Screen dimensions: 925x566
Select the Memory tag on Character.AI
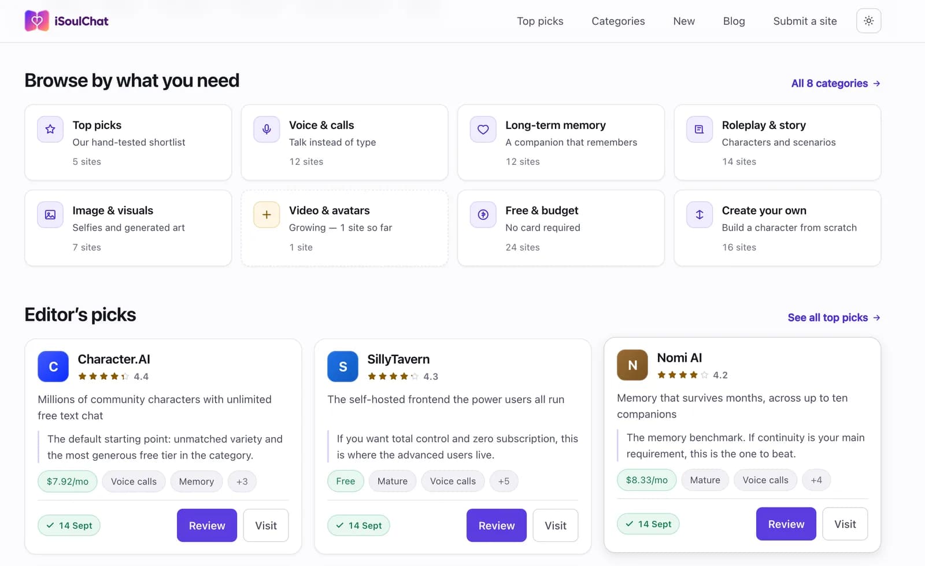(x=197, y=482)
